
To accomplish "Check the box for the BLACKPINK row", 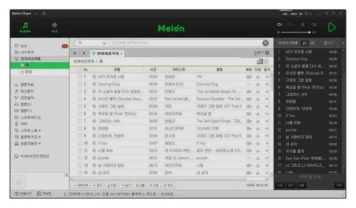I will [80, 129].
